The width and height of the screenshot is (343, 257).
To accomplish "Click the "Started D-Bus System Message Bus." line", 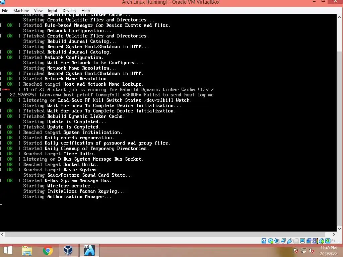I will pyautogui.click(x=56, y=180).
